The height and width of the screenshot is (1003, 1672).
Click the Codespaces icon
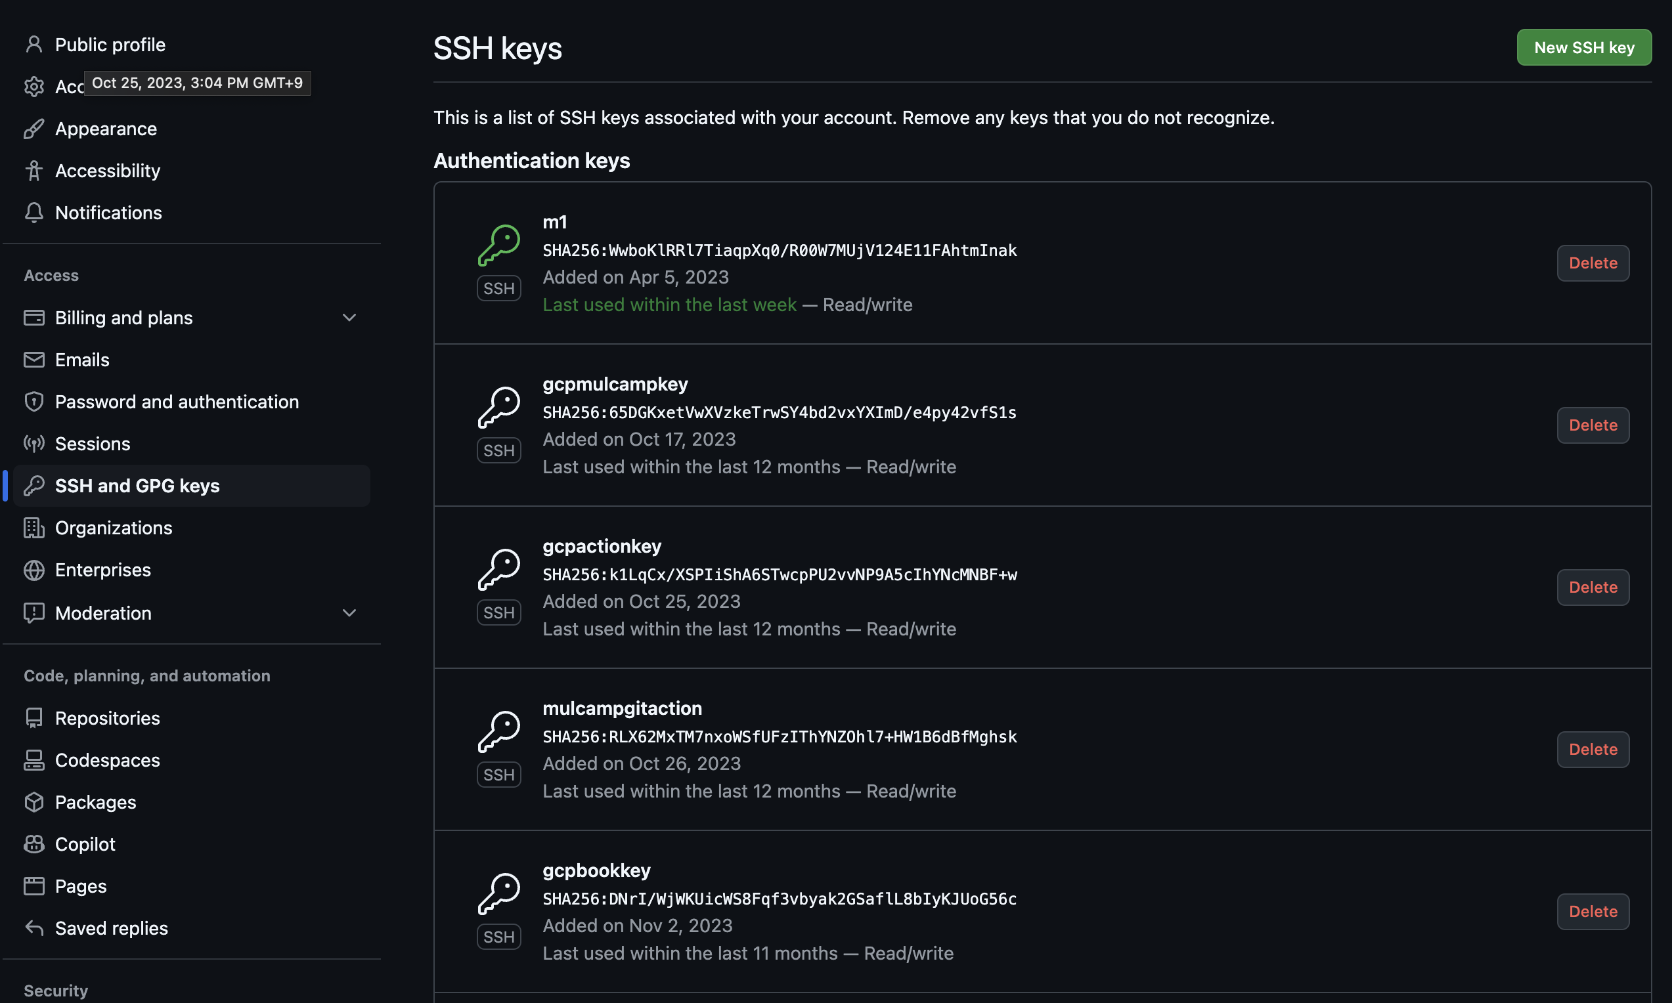coord(33,759)
